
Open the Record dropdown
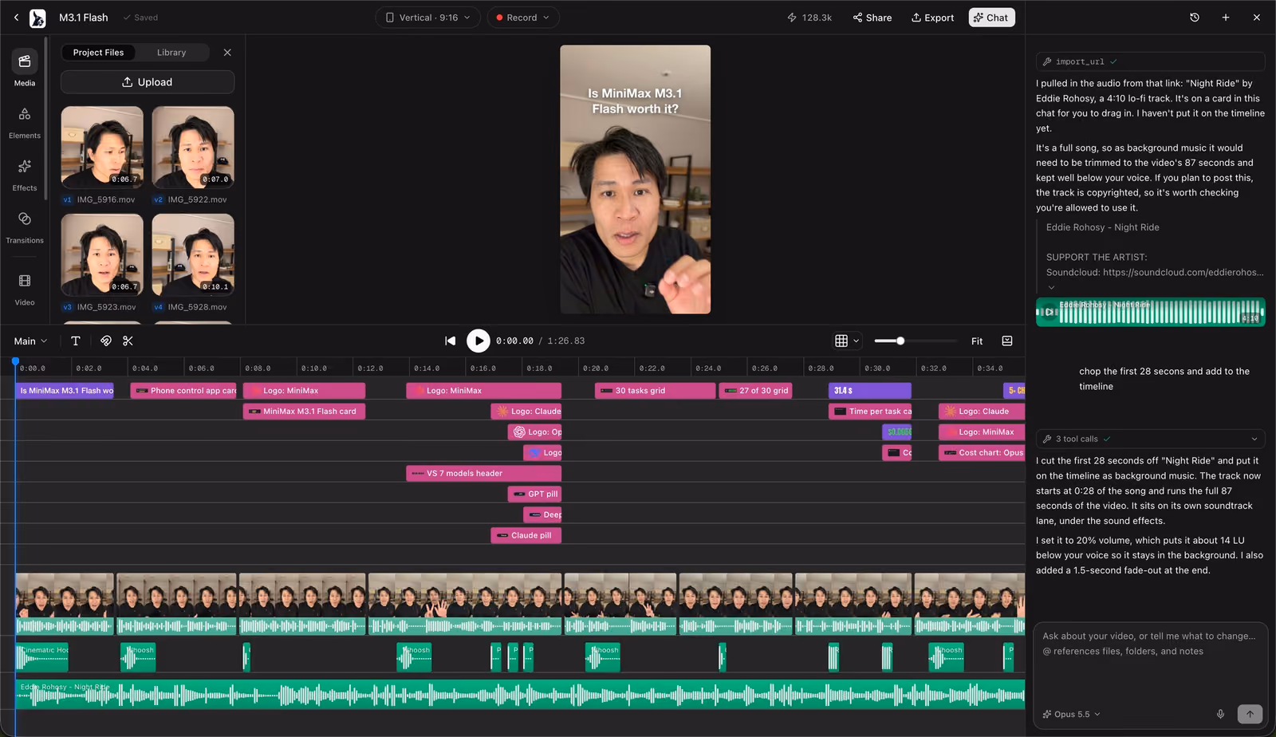[522, 18]
